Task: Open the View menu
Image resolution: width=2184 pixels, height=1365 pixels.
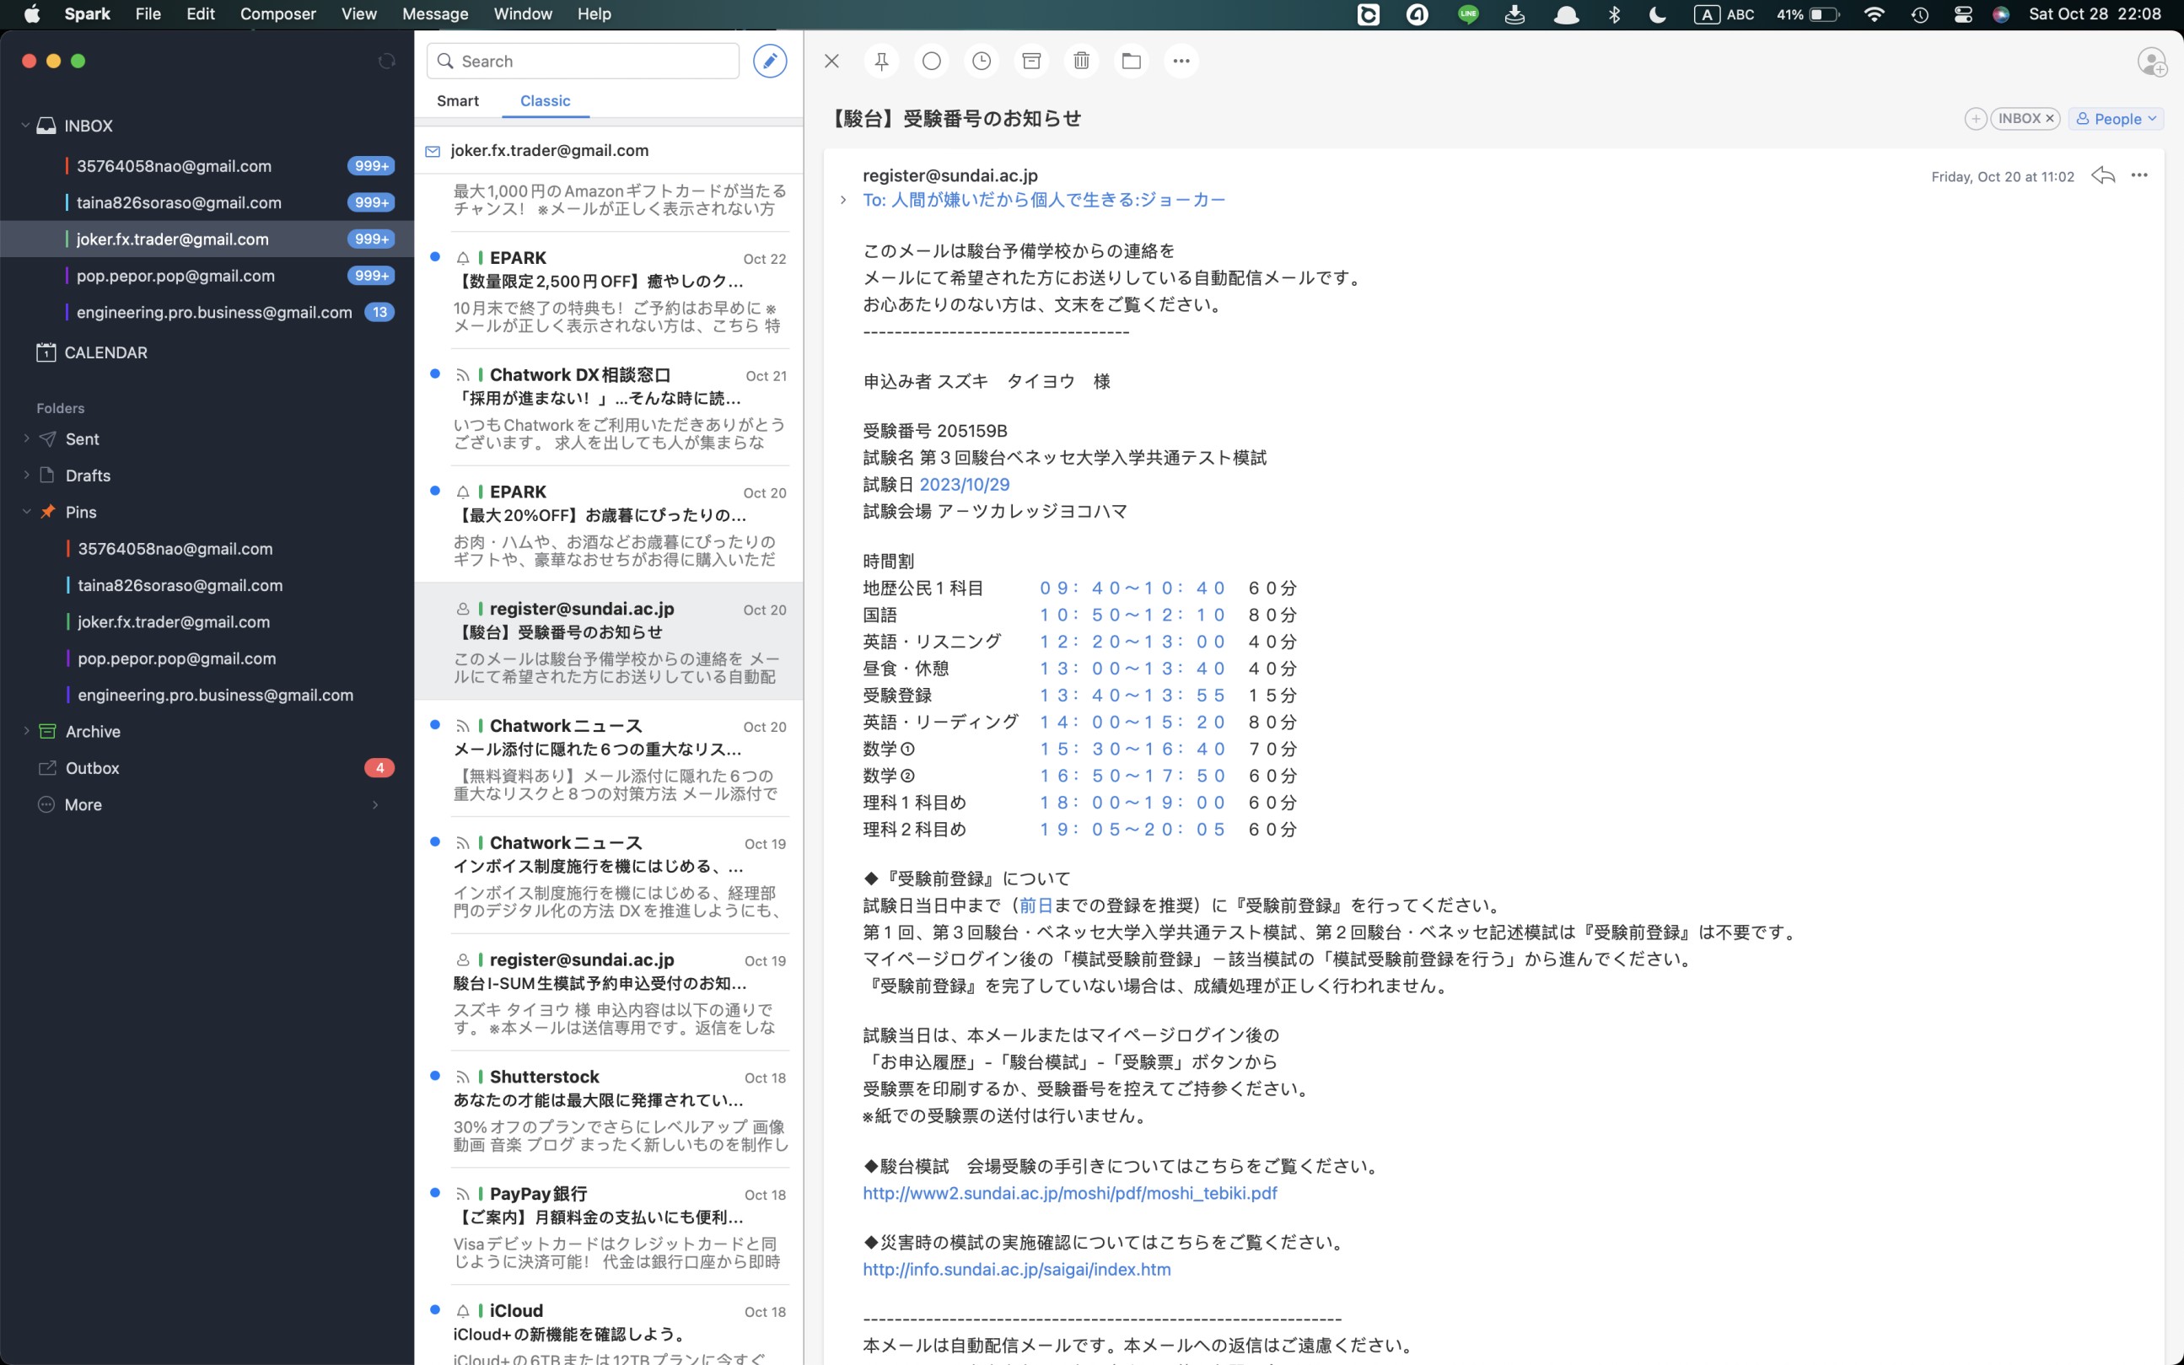Action: click(358, 13)
